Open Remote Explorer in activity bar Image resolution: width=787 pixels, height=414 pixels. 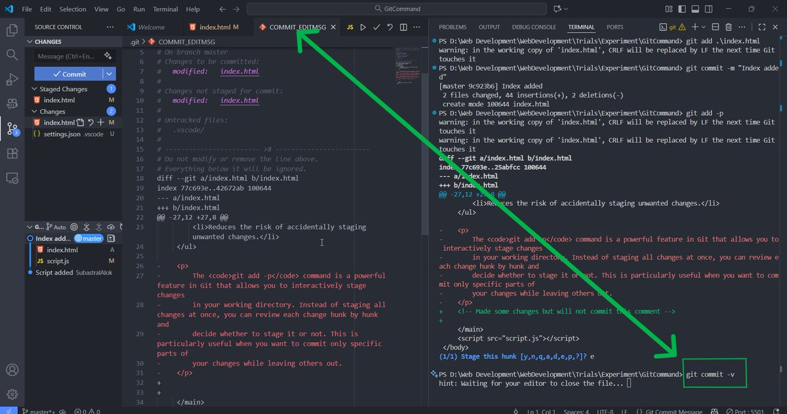pos(11,178)
